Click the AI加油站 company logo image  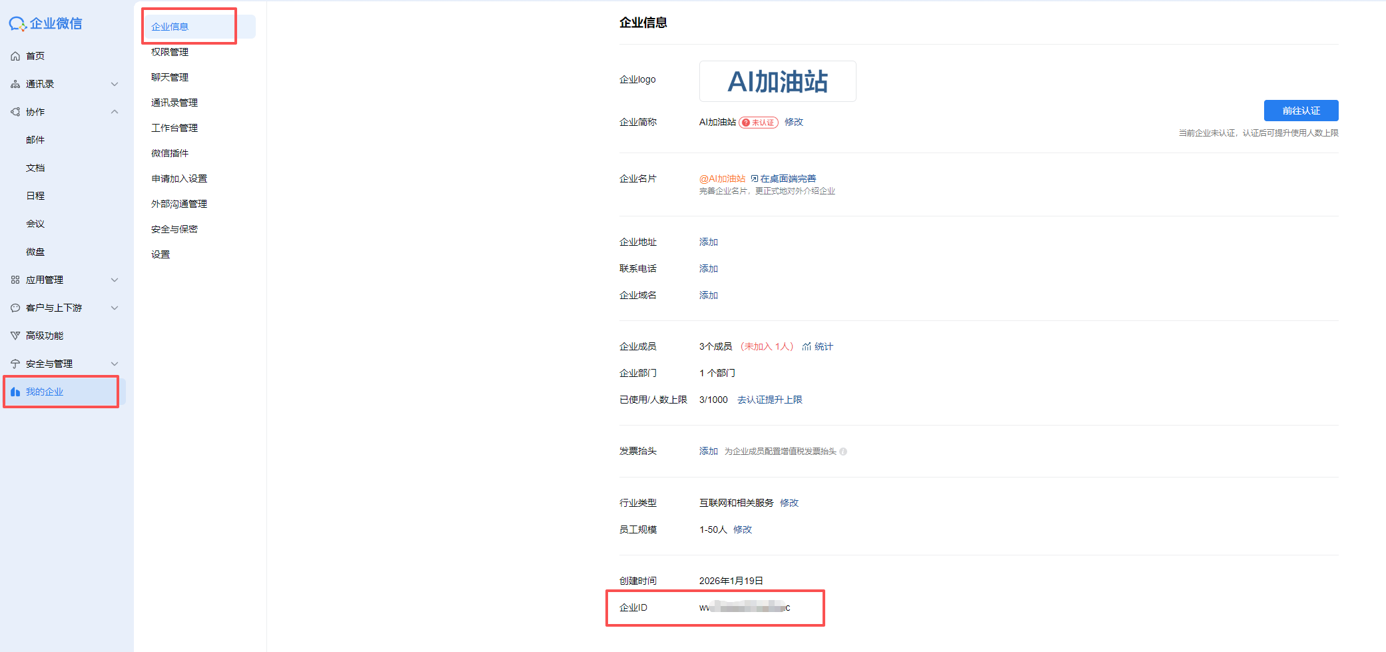[777, 81]
